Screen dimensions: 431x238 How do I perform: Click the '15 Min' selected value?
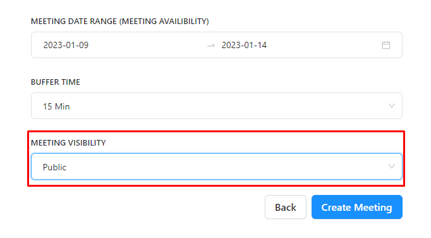click(56, 106)
